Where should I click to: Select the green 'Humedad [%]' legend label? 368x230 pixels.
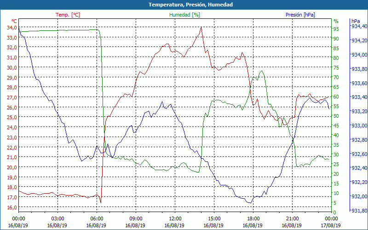tap(185, 15)
